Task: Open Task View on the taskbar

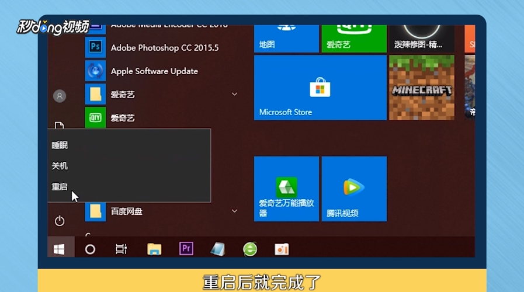Action: pos(121,249)
